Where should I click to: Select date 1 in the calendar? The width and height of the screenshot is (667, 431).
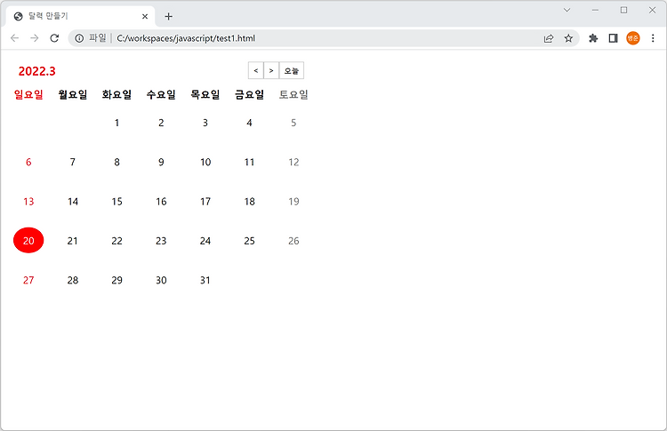pos(117,123)
